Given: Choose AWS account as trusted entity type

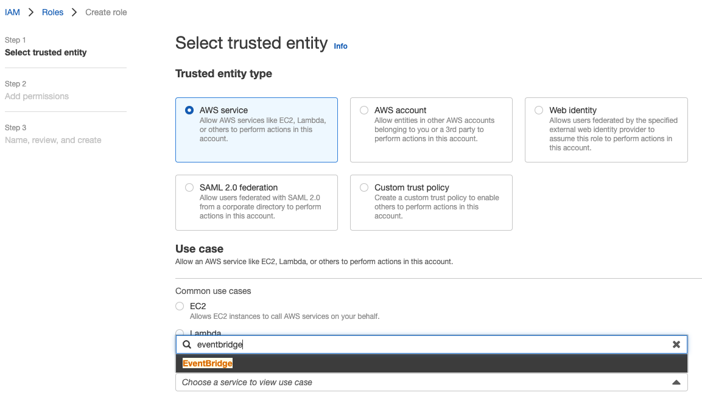Looking at the screenshot, I should (363, 110).
